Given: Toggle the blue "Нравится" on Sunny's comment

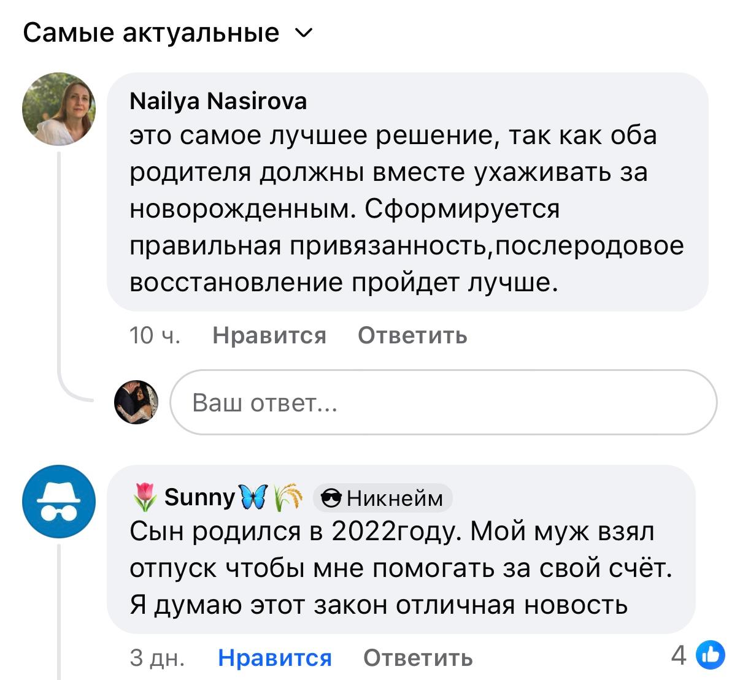Looking at the screenshot, I should pyautogui.click(x=275, y=657).
